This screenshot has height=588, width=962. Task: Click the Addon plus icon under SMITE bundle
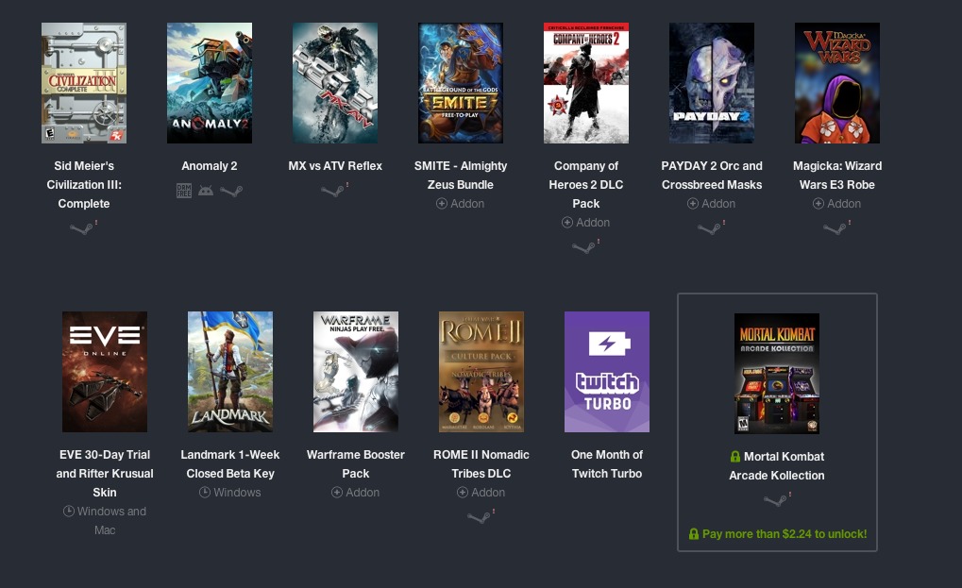point(442,204)
